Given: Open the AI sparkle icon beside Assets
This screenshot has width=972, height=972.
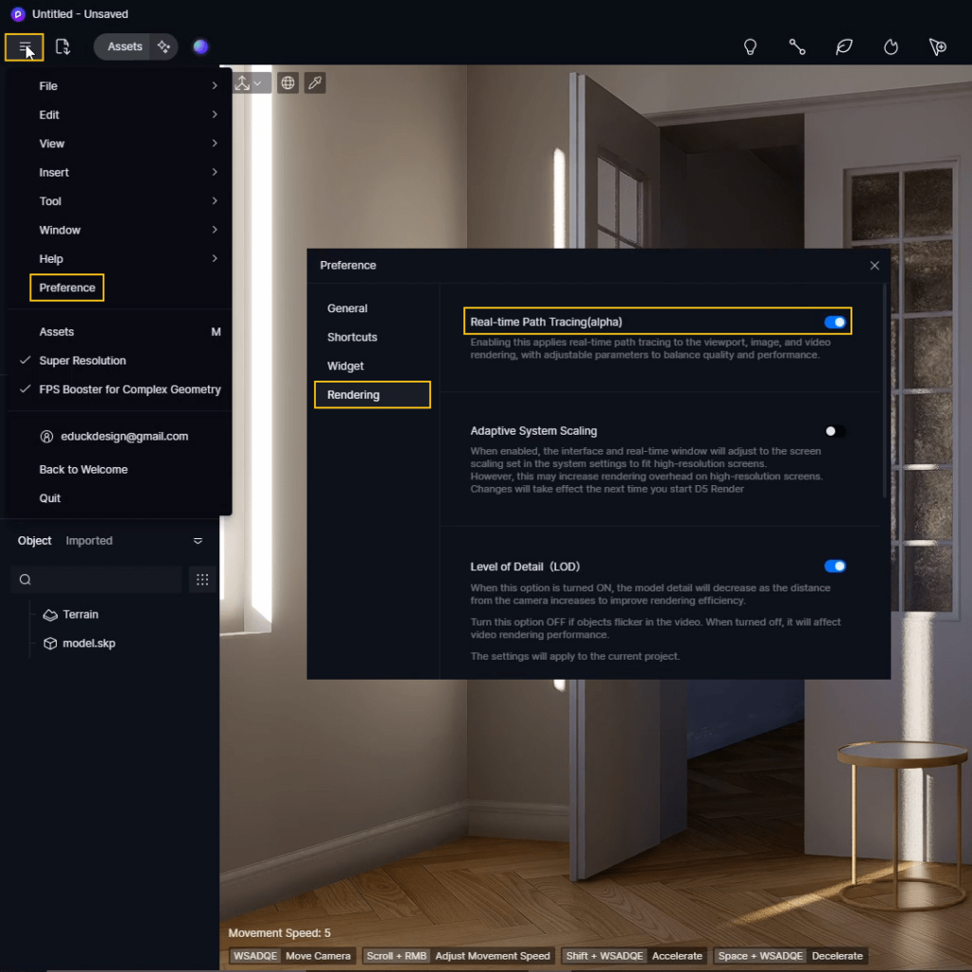Looking at the screenshot, I should coord(163,47).
